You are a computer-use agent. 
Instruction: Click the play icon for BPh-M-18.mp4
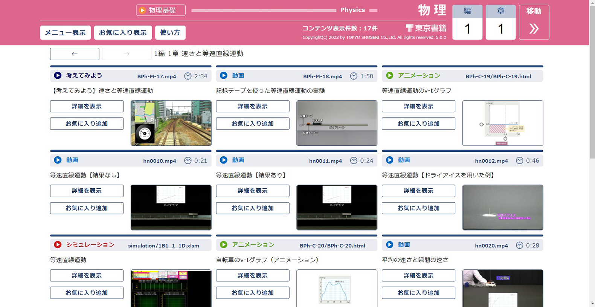click(224, 75)
